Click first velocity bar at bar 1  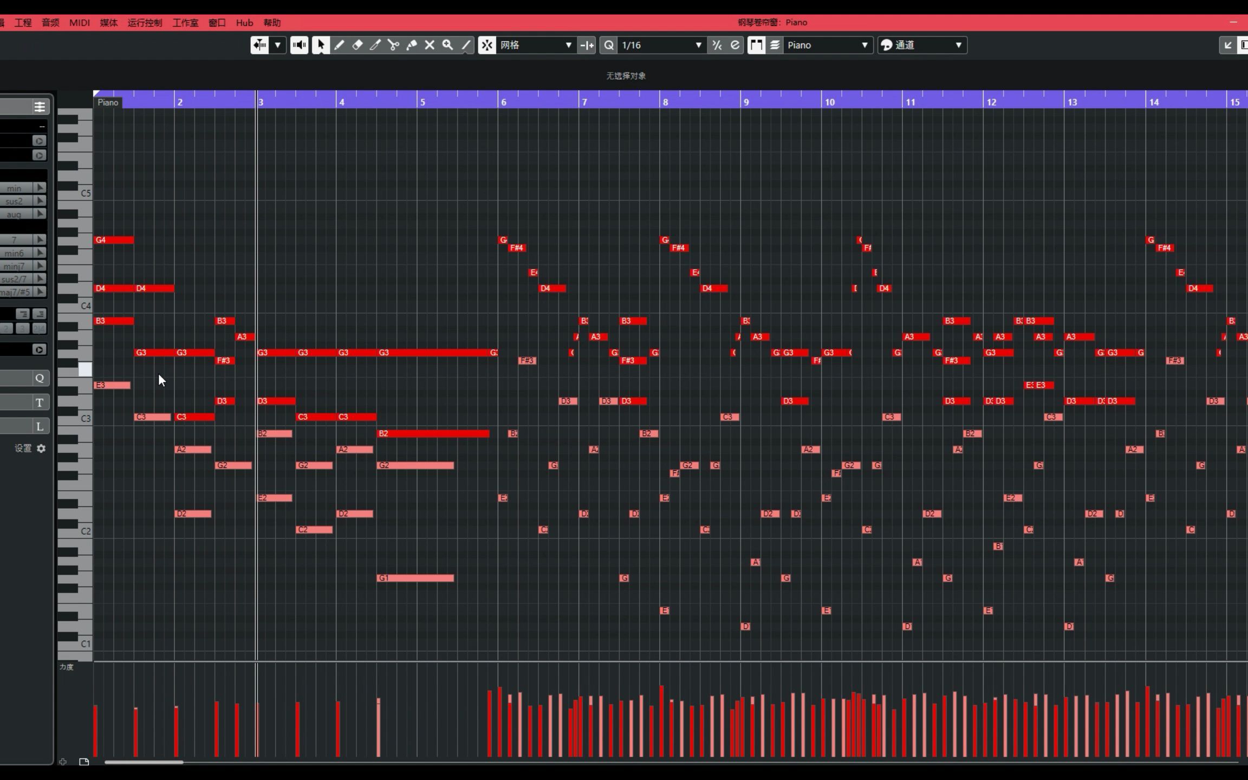[95, 731]
